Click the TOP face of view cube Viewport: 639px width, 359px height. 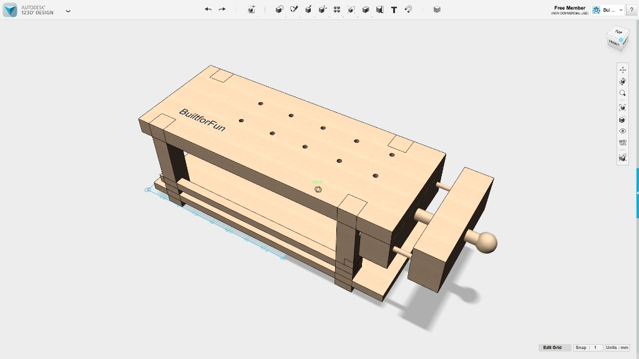tap(618, 32)
